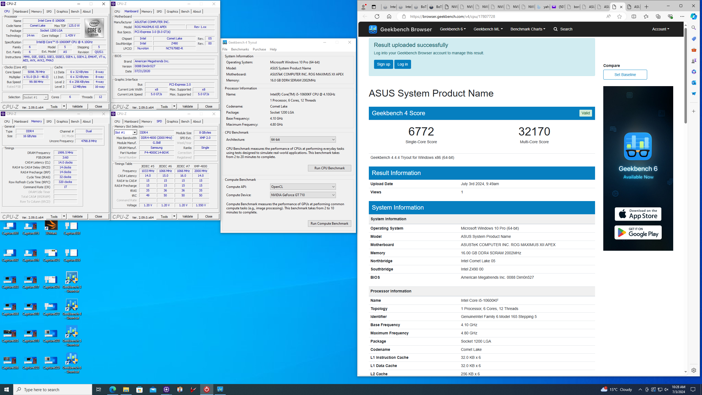Open Geekbench 4 Shortcut on desktop
Screen dimensions: 702x395
72,309
